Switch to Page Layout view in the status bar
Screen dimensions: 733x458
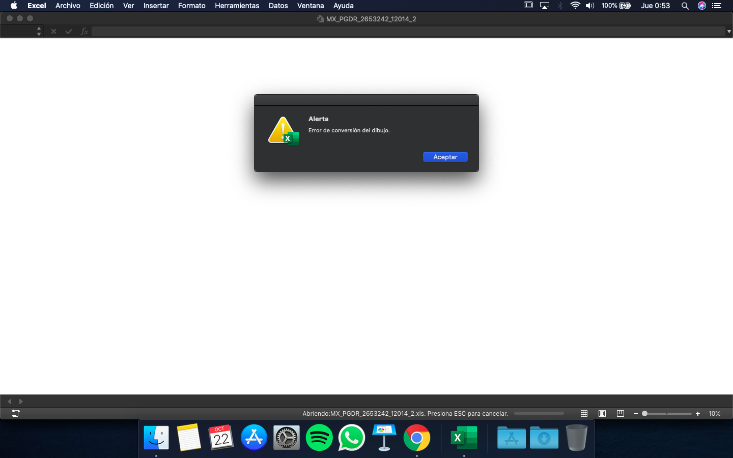pos(602,414)
